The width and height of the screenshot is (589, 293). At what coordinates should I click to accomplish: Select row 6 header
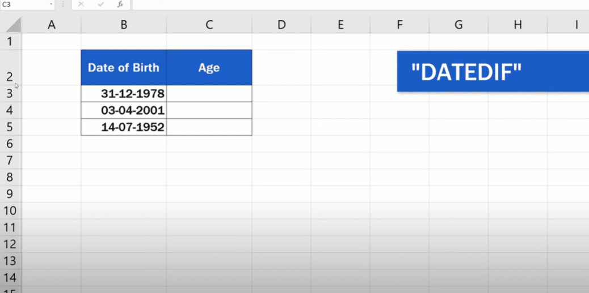(x=11, y=144)
